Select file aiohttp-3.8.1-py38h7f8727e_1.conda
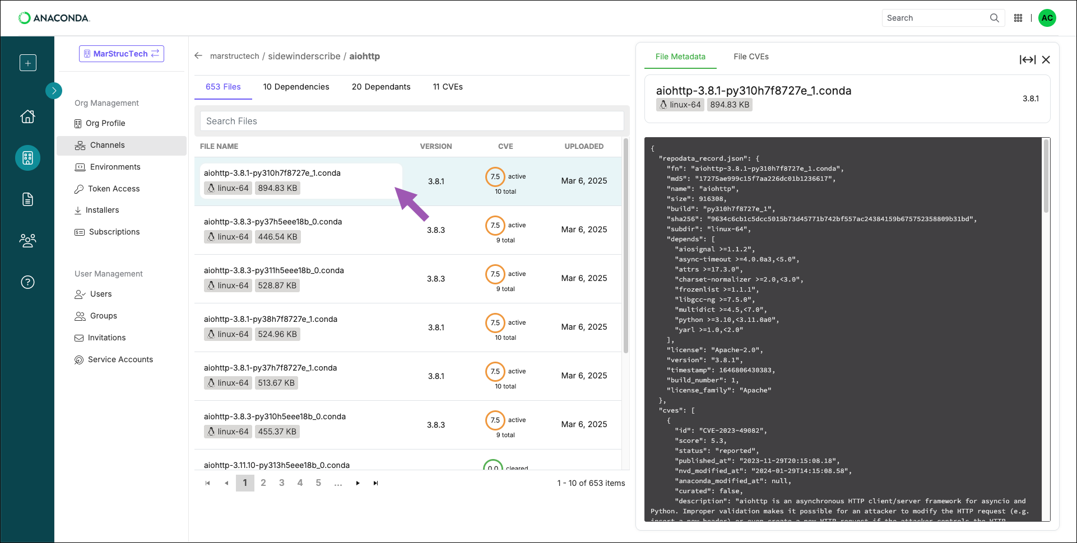The image size is (1077, 543). pos(271,319)
